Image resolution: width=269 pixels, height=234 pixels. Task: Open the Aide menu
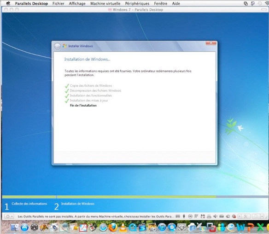(x=176, y=3)
